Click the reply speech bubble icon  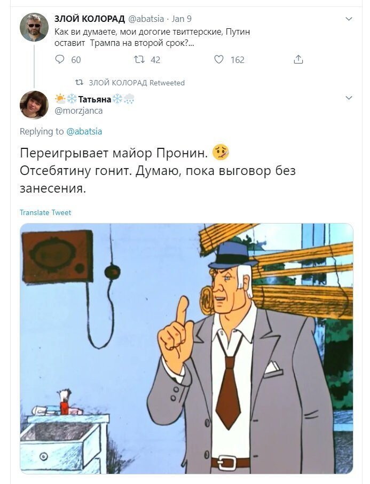59,59
